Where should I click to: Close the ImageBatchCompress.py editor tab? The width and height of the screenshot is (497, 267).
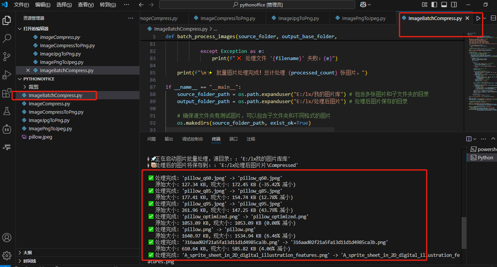pyautogui.click(x=467, y=18)
